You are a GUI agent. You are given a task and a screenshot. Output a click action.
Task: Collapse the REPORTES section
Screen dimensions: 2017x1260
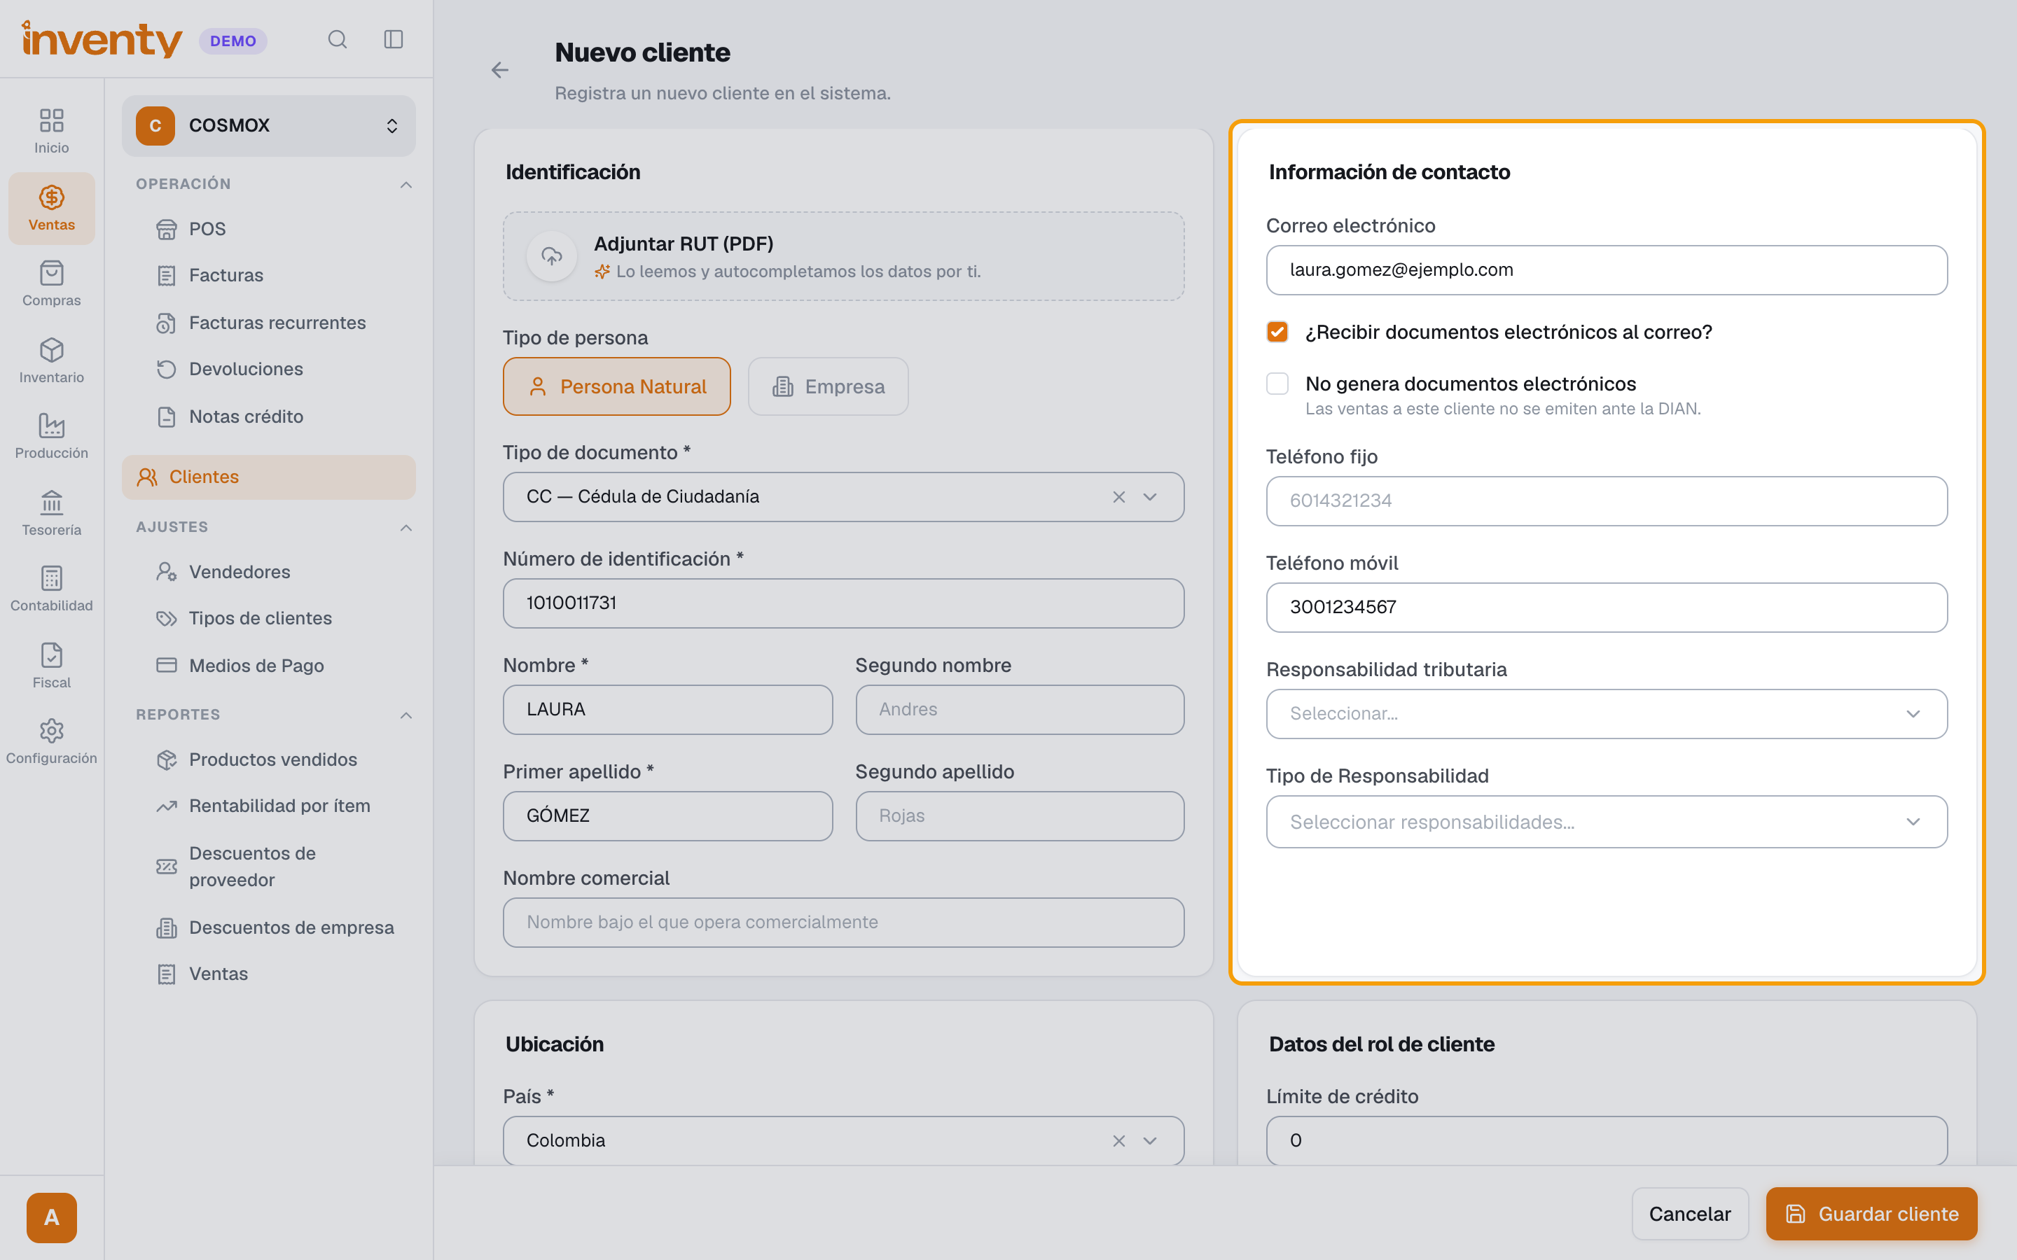(406, 715)
